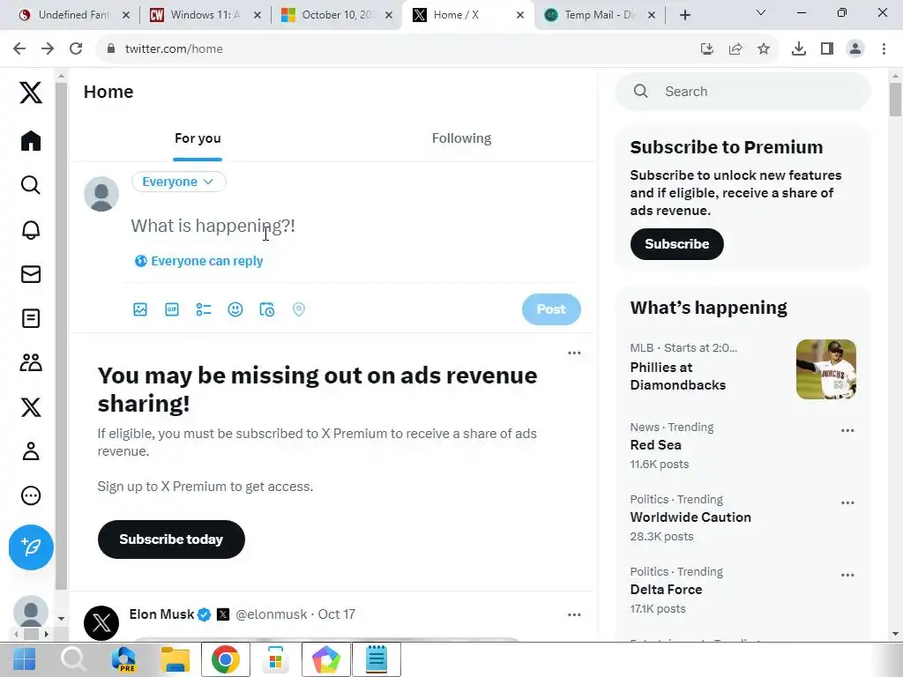Open account avatar at sidebar bottom
This screenshot has height=677, width=903.
click(31, 613)
